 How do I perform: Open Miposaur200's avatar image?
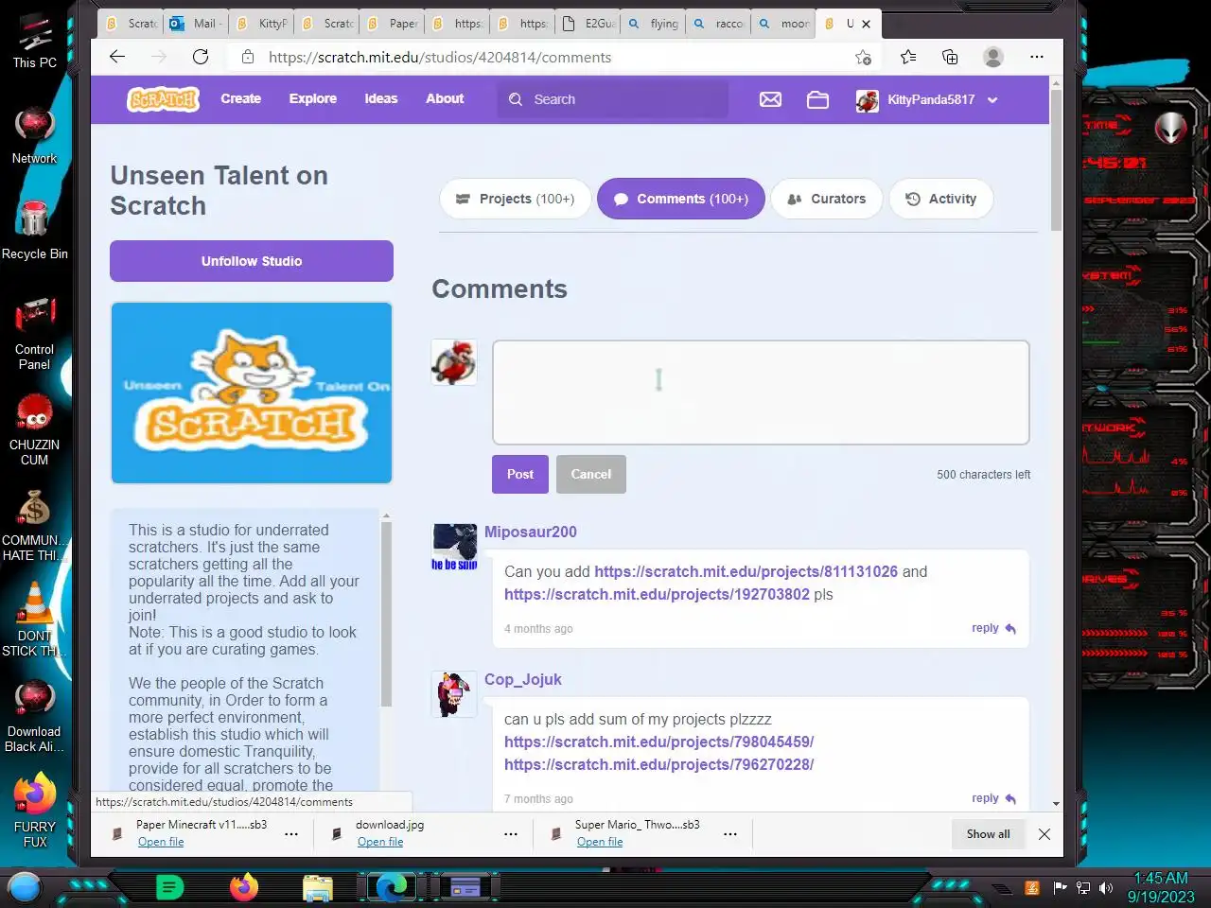[454, 548]
